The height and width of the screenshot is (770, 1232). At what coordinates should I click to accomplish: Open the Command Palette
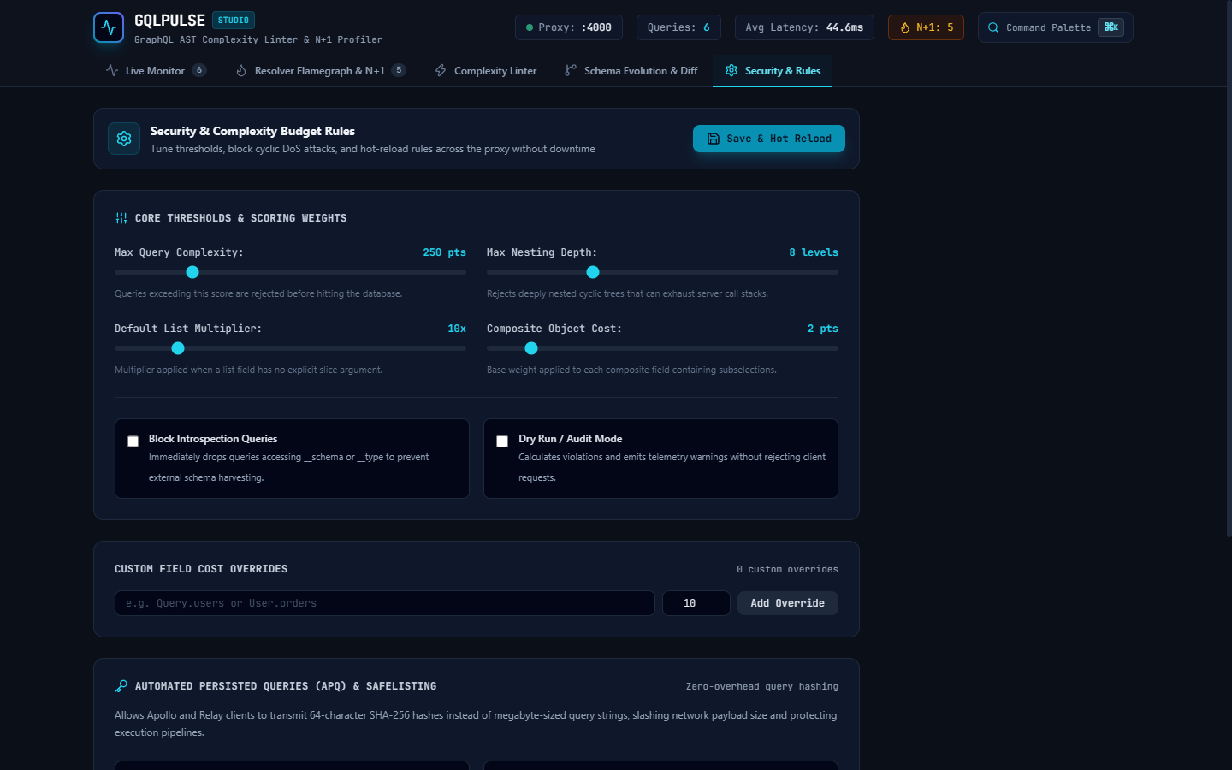(x=1056, y=27)
